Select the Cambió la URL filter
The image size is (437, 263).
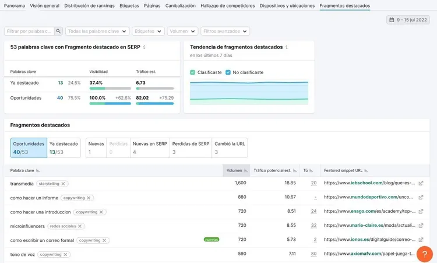[x=230, y=148]
